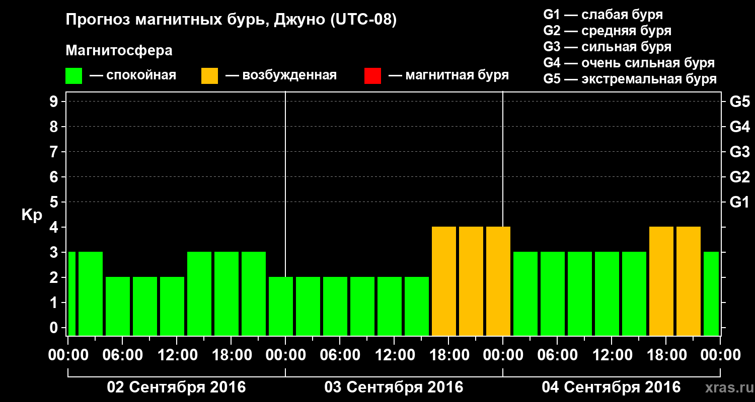Click the 'G4' label on the right axis
This screenshot has width=755, height=402.
(x=739, y=127)
